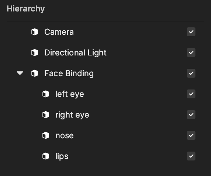Click the right eye object cube icon

[46, 115]
